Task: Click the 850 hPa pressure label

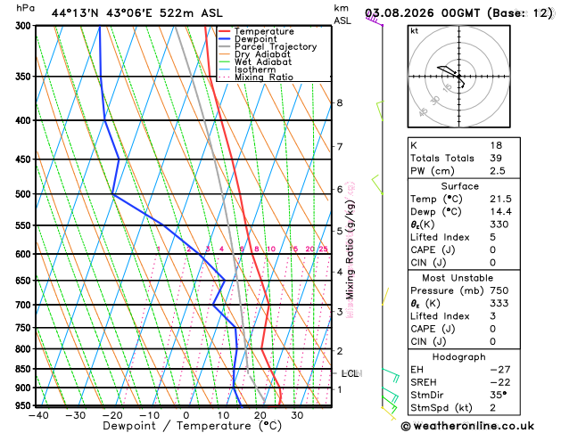Action: [25, 369]
